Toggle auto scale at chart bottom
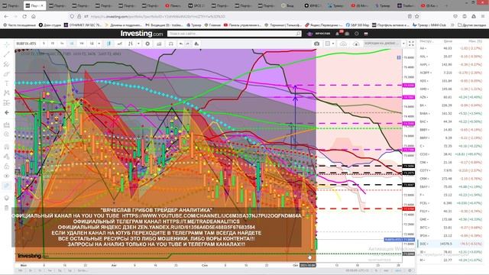The image size is (489, 275). click(398, 270)
